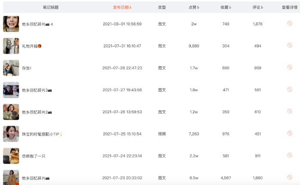The image size is (300, 185).
Task: Open details icon for 仿佛抱了一只 note
Action: pyautogui.click(x=290, y=155)
